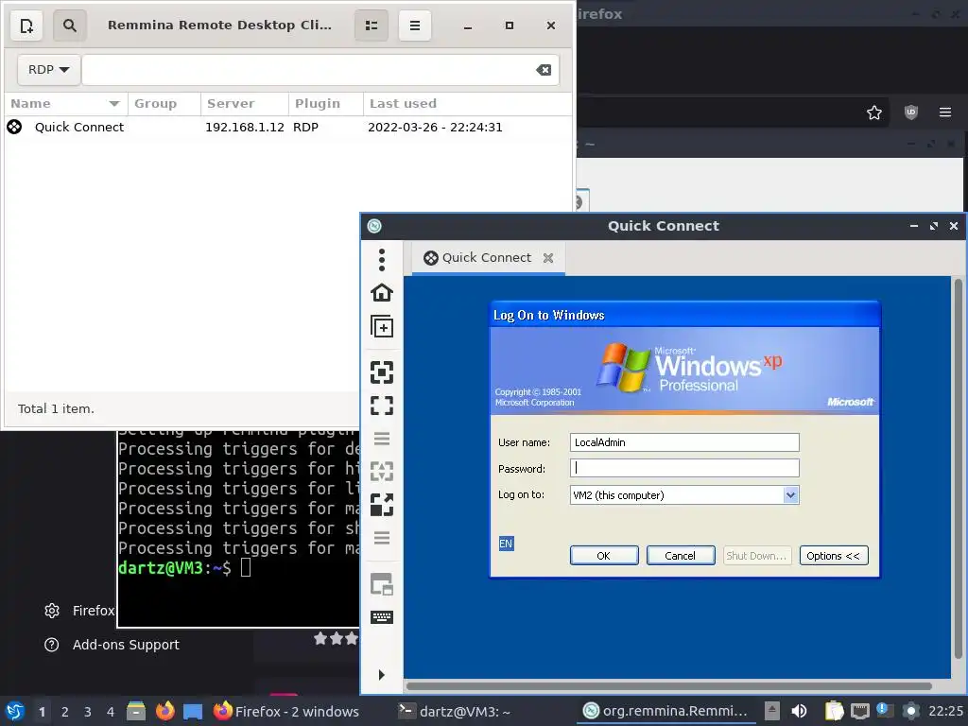Click the terminal prompt dartz@VM3

point(161,567)
